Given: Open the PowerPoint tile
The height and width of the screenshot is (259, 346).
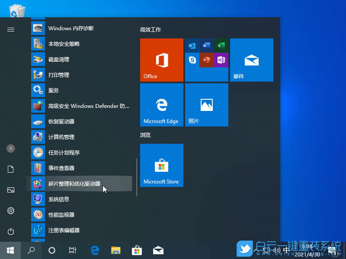Looking at the screenshot, I should click(206, 60).
